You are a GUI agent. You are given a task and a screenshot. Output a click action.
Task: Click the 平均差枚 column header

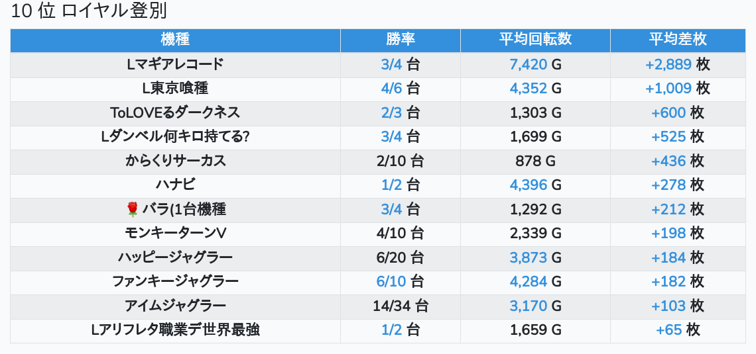[677, 39]
